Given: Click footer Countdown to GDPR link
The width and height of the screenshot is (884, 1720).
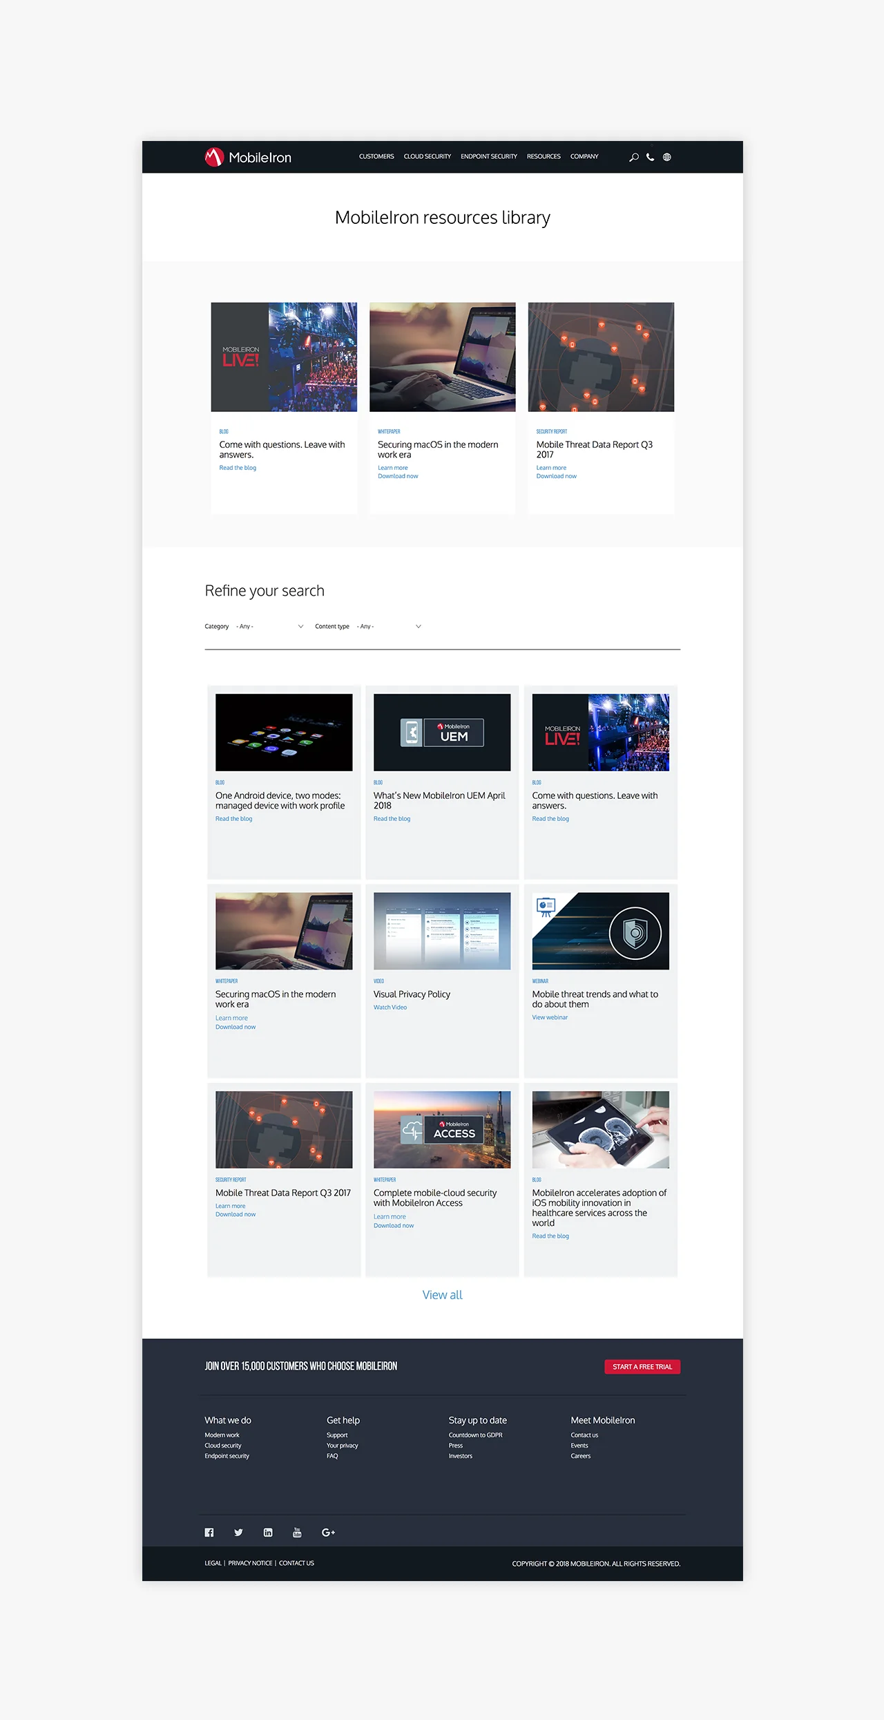Looking at the screenshot, I should point(475,1435).
